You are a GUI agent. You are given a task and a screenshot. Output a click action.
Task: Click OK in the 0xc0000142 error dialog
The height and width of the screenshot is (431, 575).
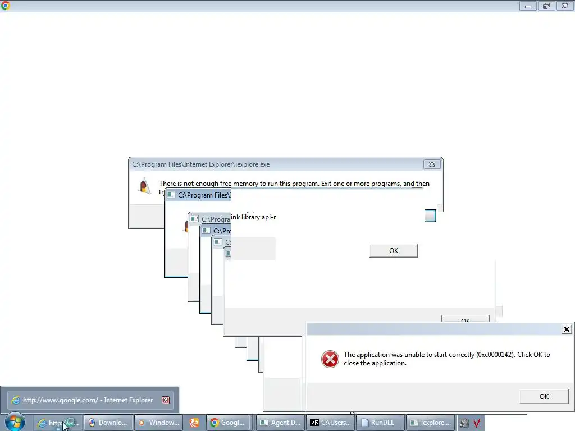(544, 397)
